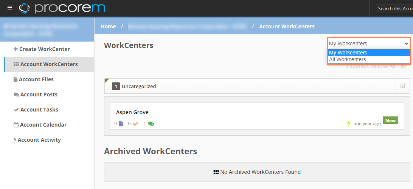Open the Aspen Grove workcenter
413x189 pixels.
click(132, 112)
